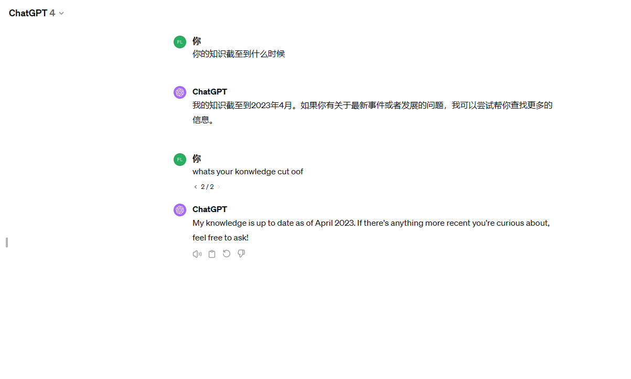
Task: Mark the reply as bad with thumbs down
Action: pyautogui.click(x=241, y=254)
